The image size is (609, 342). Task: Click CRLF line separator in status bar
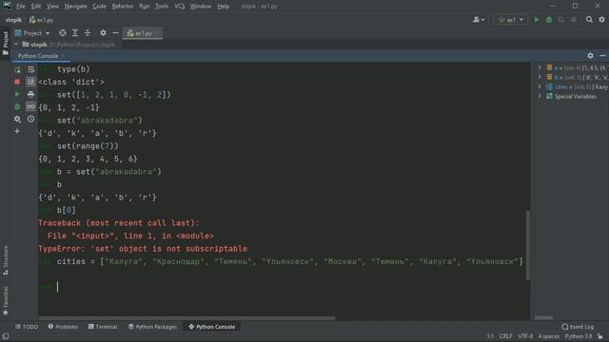click(x=505, y=336)
